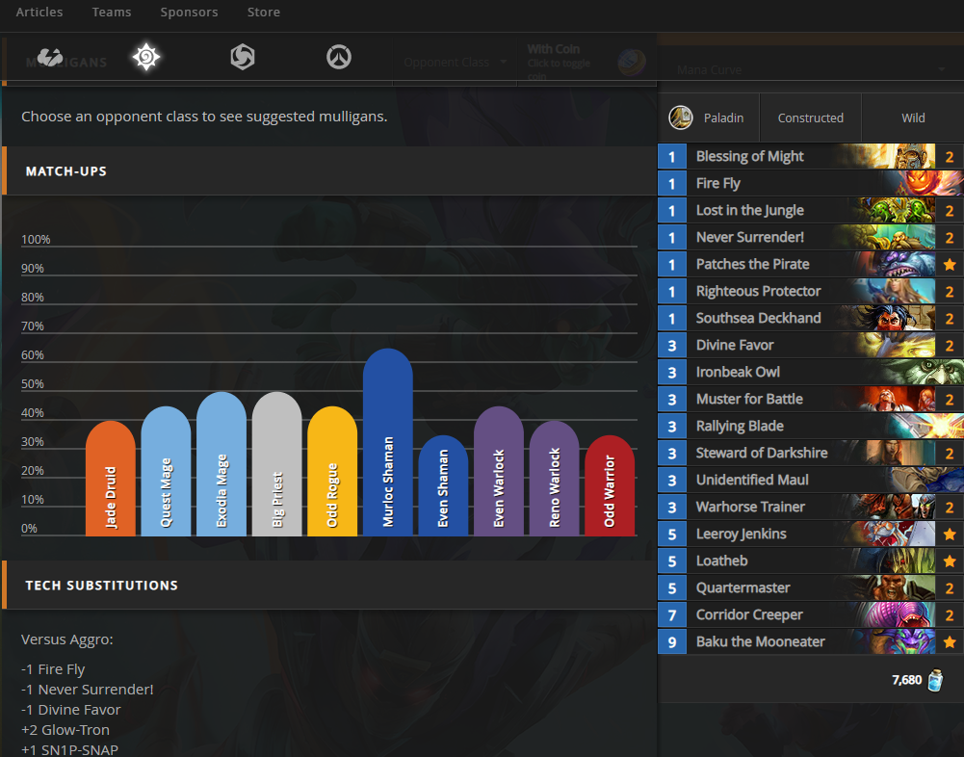Viewport: 964px width, 757px height.
Task: Click mana cost 7 on Corridor Creeper
Action: pyautogui.click(x=672, y=615)
